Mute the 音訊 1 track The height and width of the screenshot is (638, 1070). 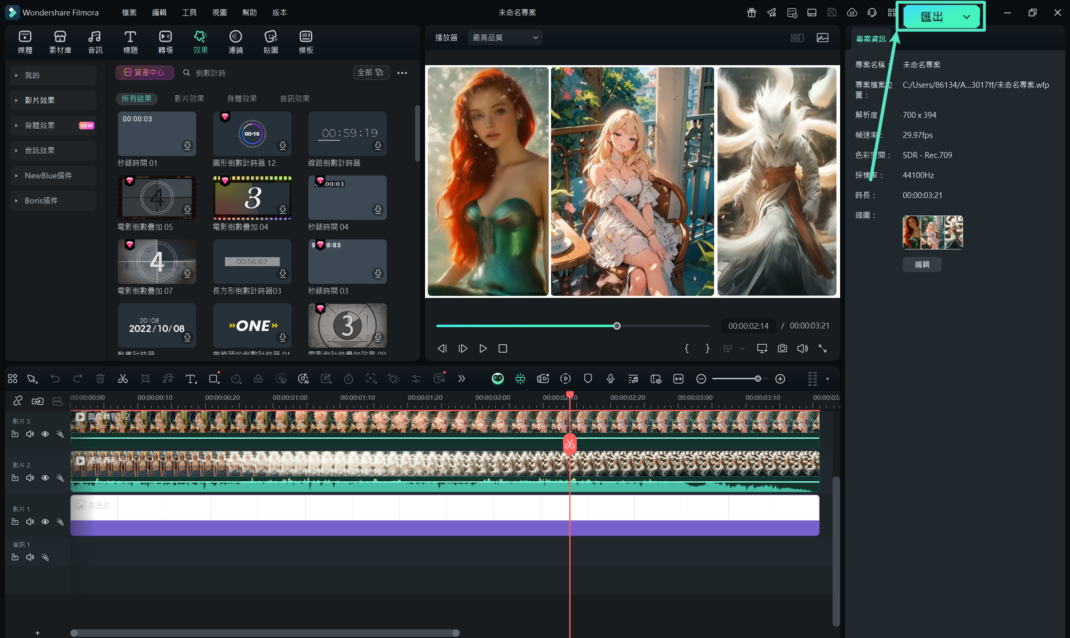tap(30, 558)
